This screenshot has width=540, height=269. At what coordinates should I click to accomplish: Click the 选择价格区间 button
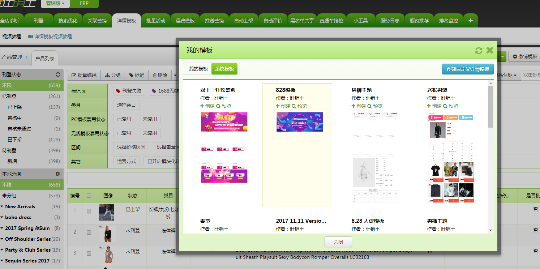click(131, 147)
